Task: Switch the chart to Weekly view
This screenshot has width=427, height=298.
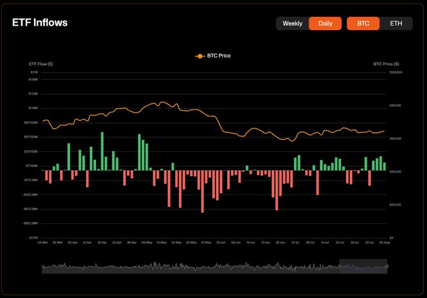Action: tap(293, 23)
